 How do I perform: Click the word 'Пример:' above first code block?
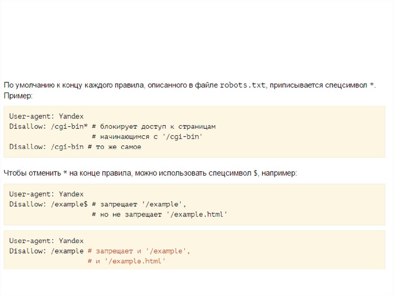click(x=18, y=95)
